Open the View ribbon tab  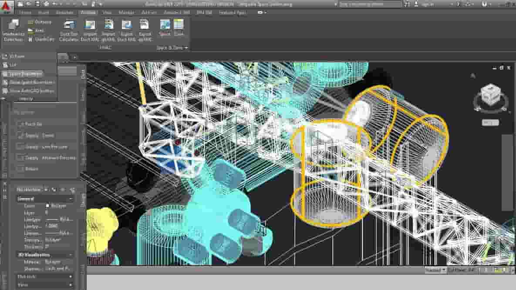pyautogui.click(x=107, y=13)
